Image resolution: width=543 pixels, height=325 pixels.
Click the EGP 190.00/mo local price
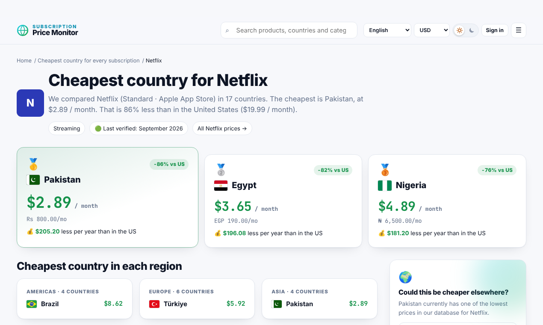(236, 221)
